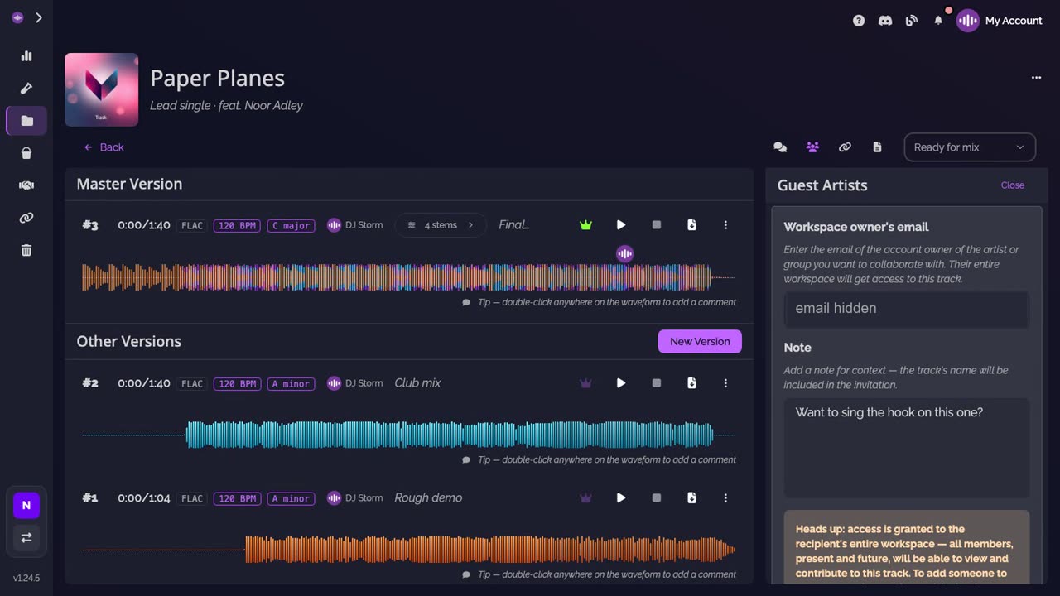This screenshot has height=596, width=1060.
Task: Open the notifications bell
Action: [938, 21]
